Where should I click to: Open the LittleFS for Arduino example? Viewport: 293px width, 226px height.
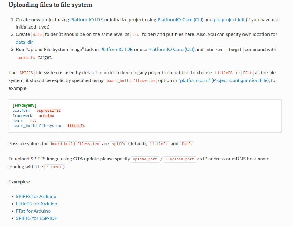[36, 204]
